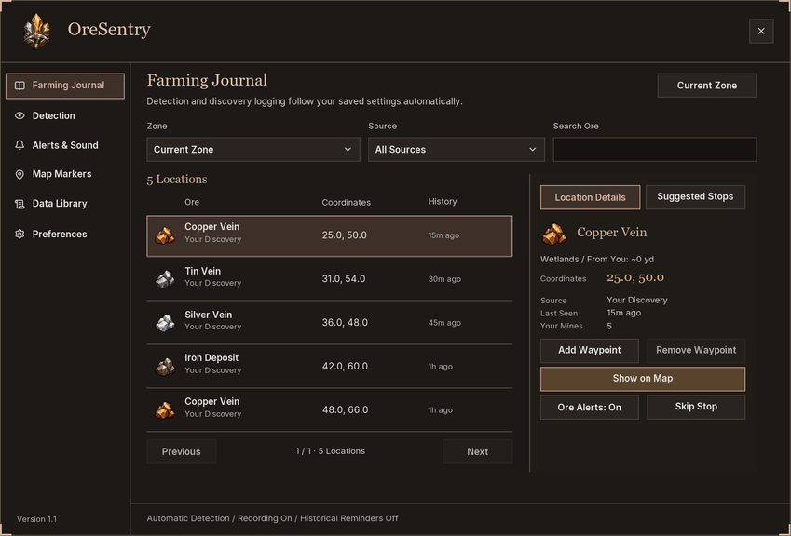The image size is (791, 536).
Task: Click the OreSentry crystal logo icon
Action: 37,31
